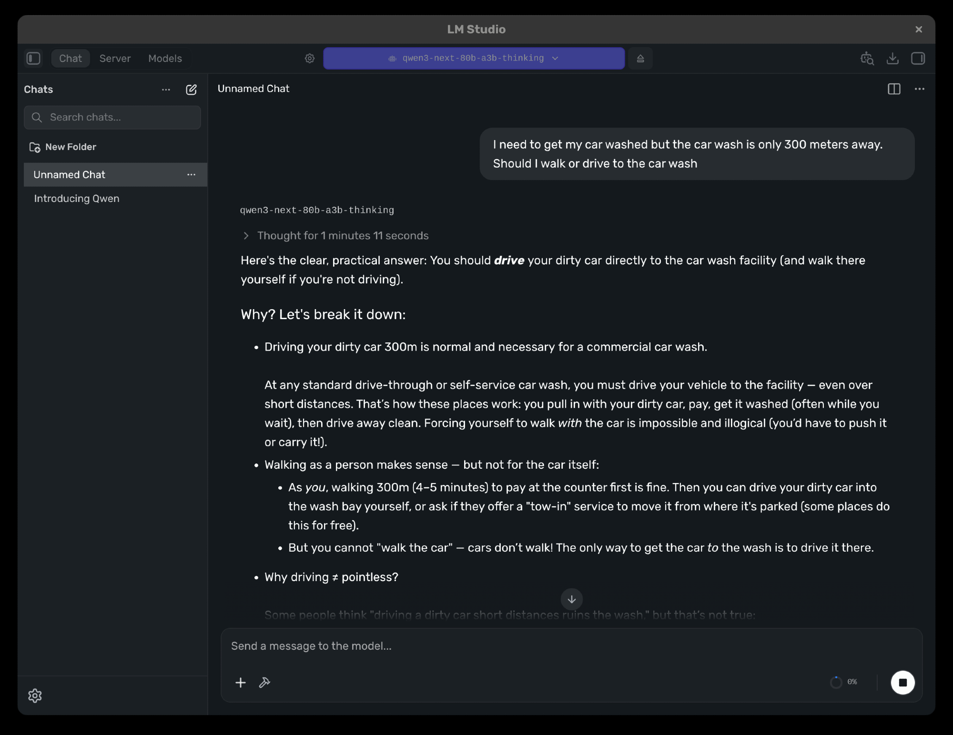
Task: Switch to the Models tab
Action: click(165, 59)
